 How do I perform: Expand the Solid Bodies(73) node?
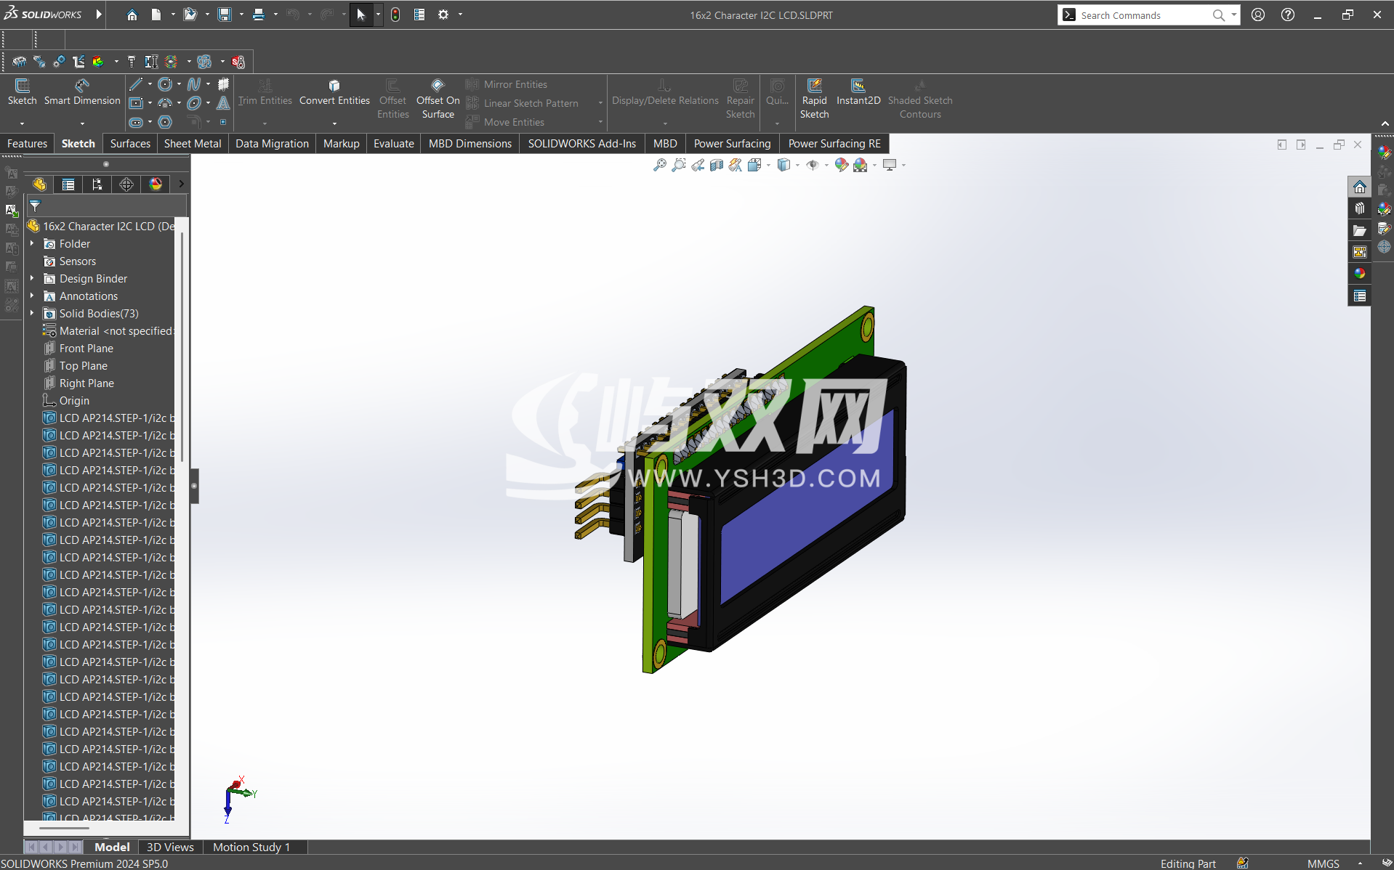click(x=32, y=313)
